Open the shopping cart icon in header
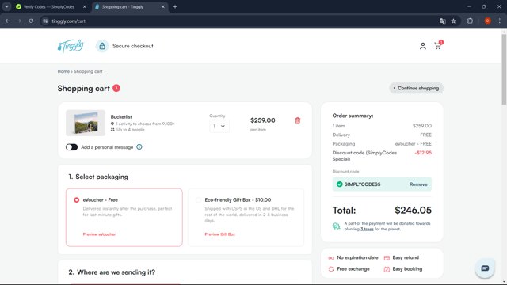This screenshot has height=285, width=507. 438,46
